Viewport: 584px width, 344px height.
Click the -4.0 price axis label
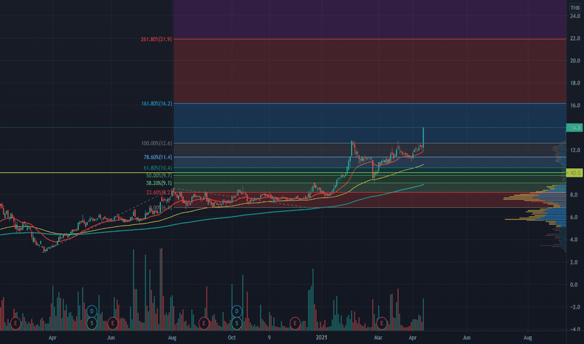pos(574,329)
